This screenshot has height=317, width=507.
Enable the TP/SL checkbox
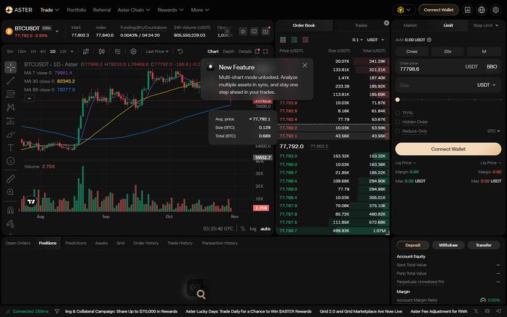398,113
